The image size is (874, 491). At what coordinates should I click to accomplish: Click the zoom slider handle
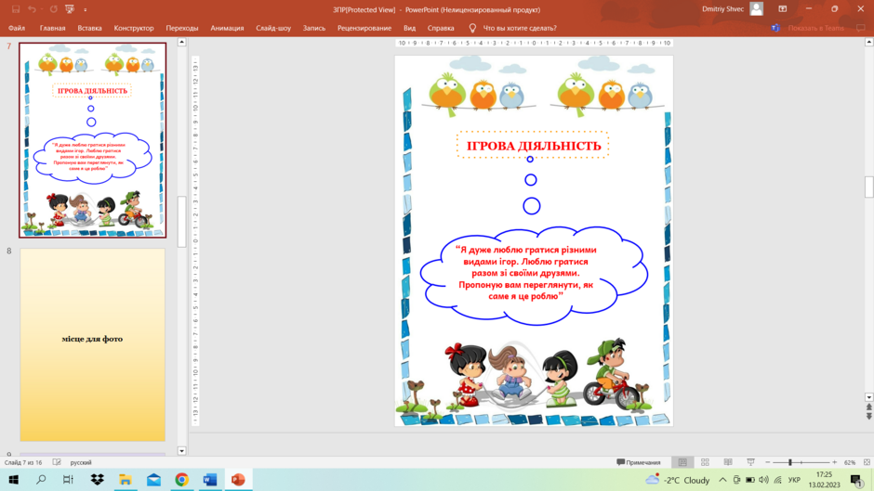[x=790, y=462]
